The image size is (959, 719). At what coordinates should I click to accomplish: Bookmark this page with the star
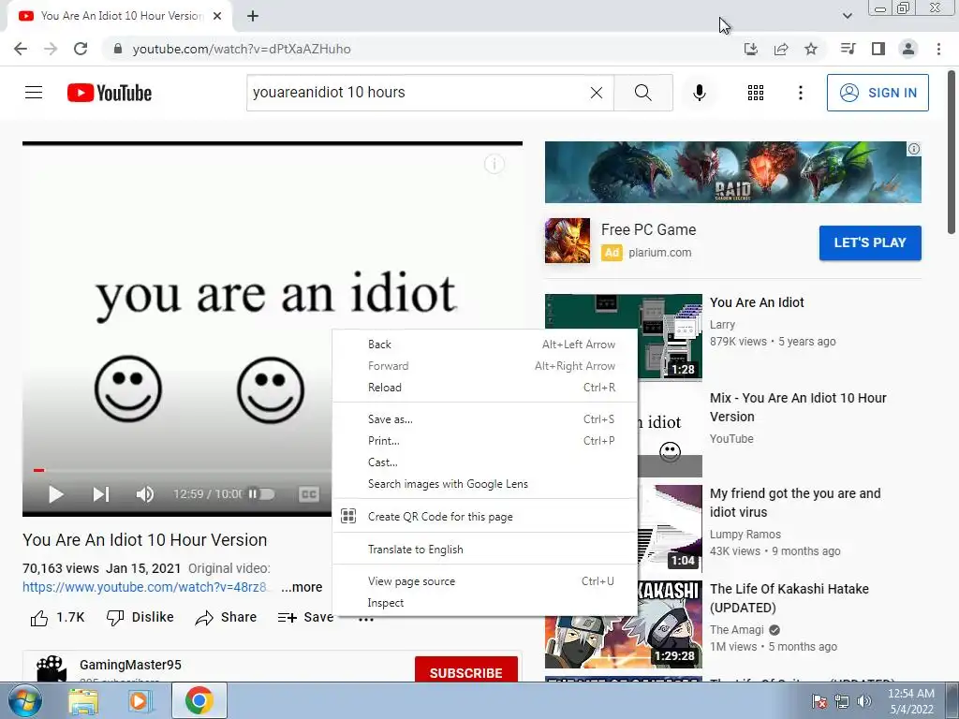pyautogui.click(x=811, y=49)
